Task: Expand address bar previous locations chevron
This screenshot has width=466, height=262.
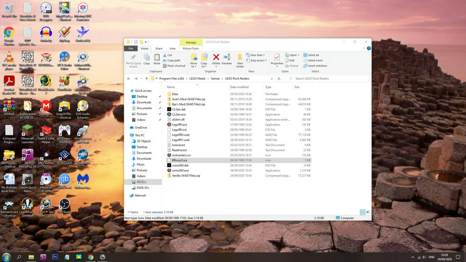Action: click(x=272, y=79)
